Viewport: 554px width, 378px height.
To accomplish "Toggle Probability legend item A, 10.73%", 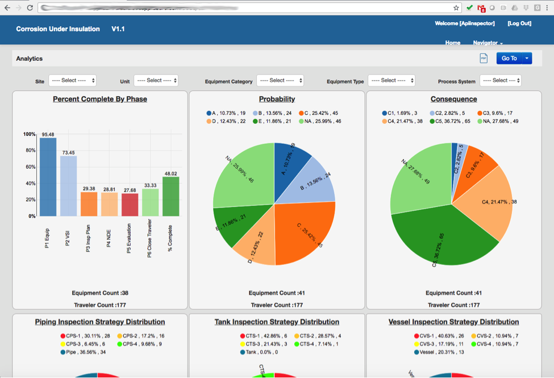I will click(x=226, y=113).
